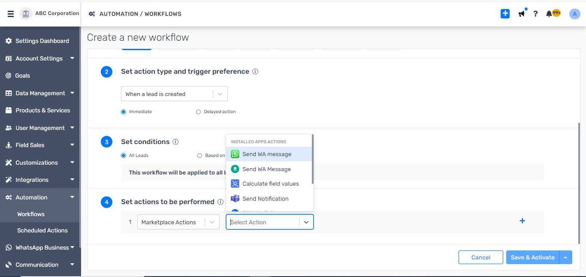586x277 pixels.
Task: Click the Account Settings icon in the sidebar
Action: coord(9,59)
